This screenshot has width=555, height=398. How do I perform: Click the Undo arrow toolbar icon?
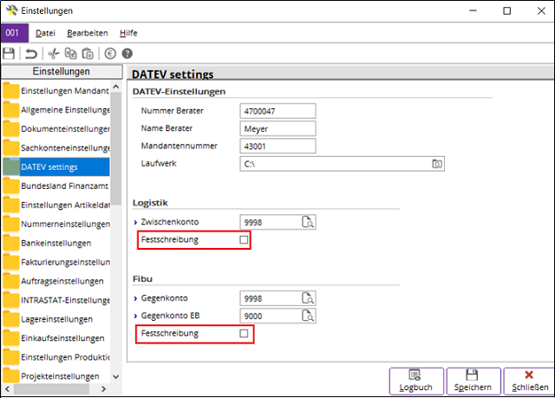tap(31, 54)
